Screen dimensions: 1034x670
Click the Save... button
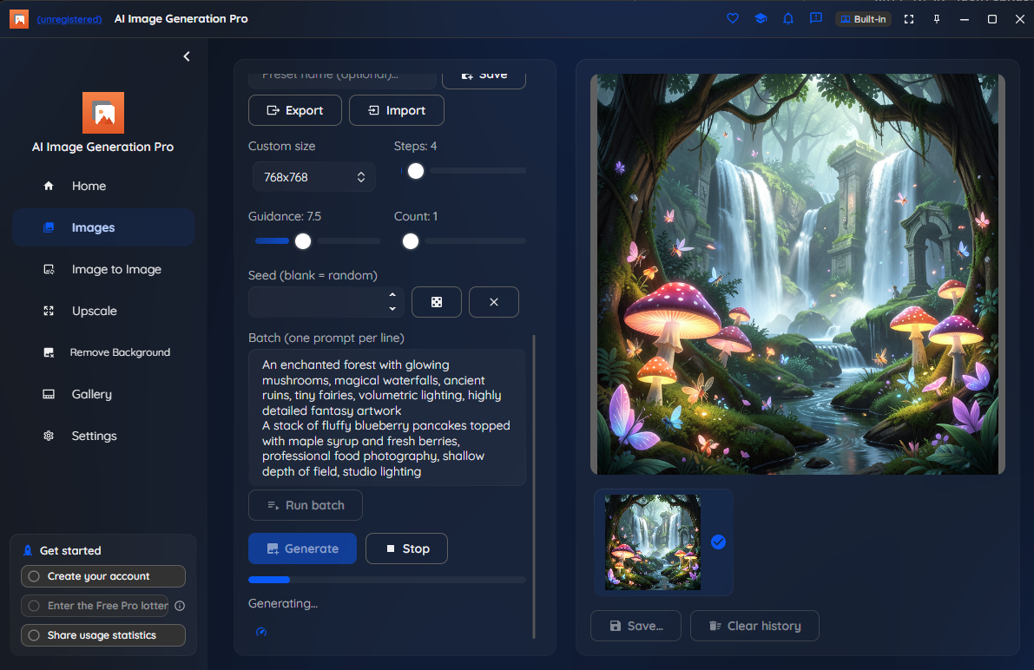pyautogui.click(x=636, y=626)
